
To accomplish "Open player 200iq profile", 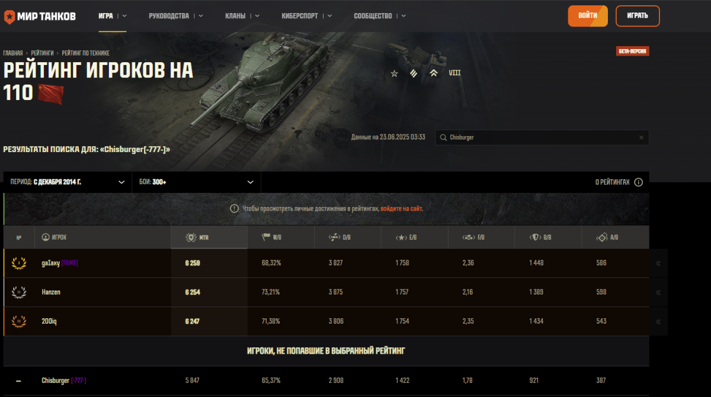I will (x=49, y=321).
